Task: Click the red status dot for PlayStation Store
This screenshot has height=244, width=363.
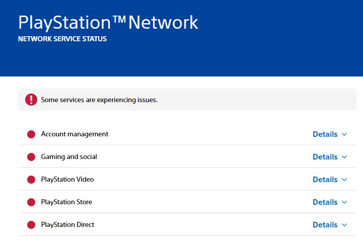Action: (x=31, y=202)
